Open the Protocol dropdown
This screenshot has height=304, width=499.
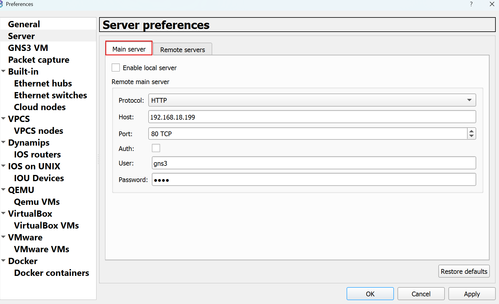[312, 100]
